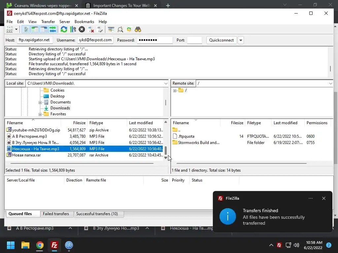338x253 pixels.
Task: Sort remote files by Filetype column
Action: click(254, 123)
